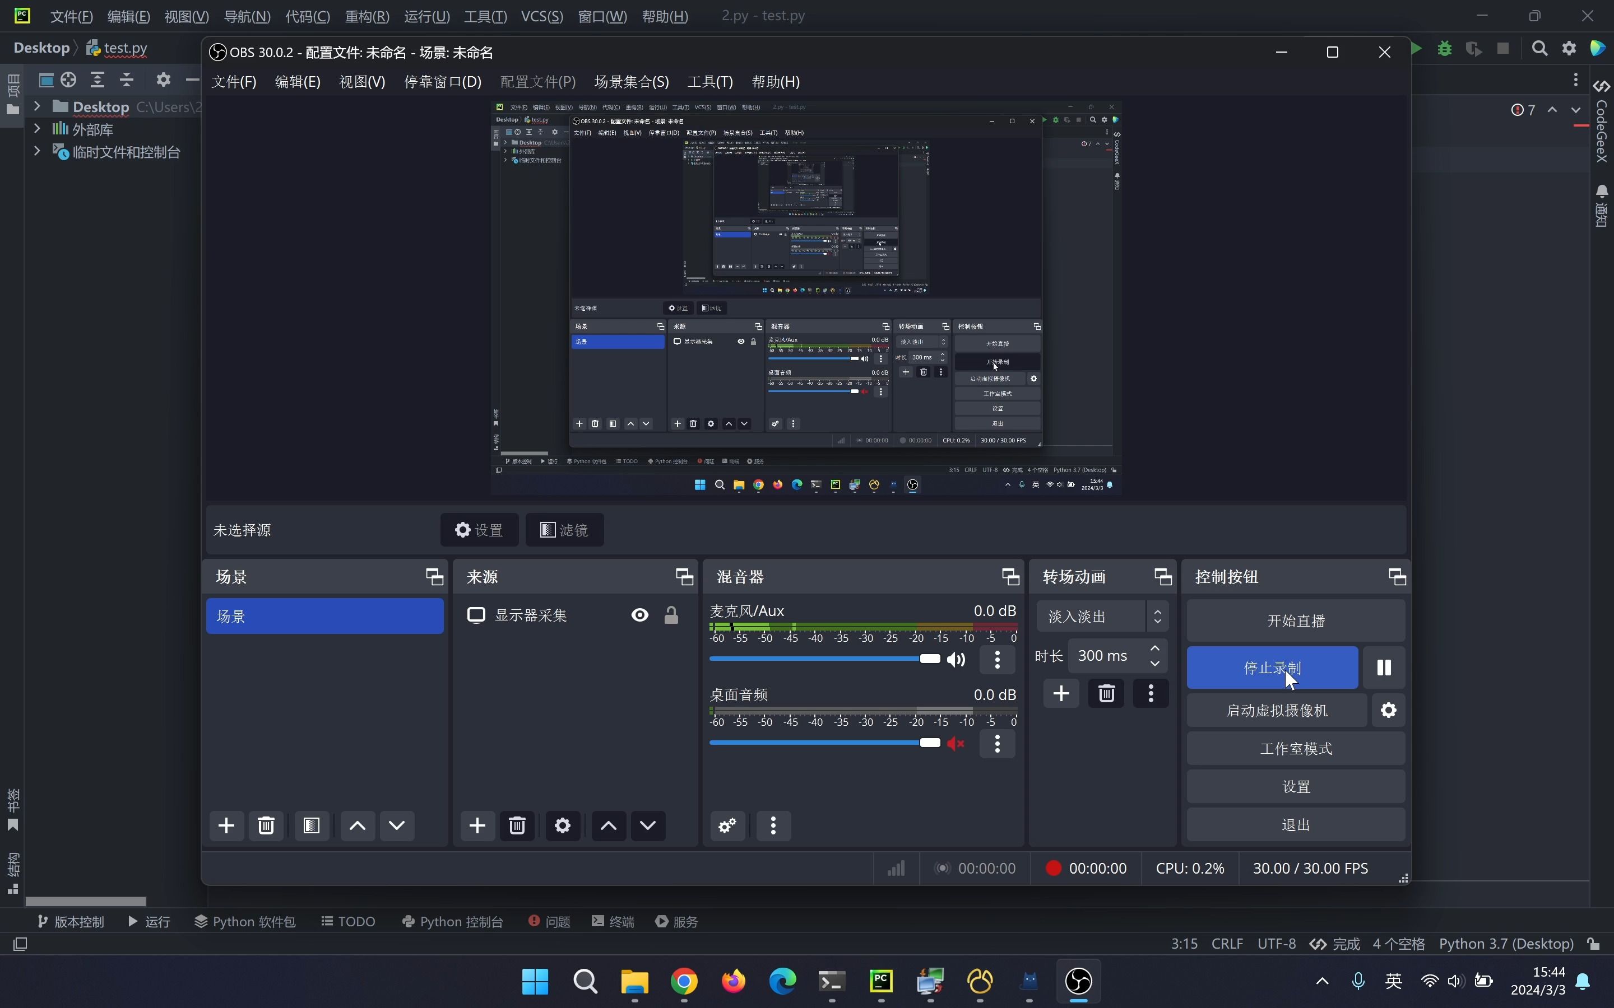This screenshot has width=1614, height=1008.
Task: Expand the 外部库 tree node
Action: click(x=38, y=129)
